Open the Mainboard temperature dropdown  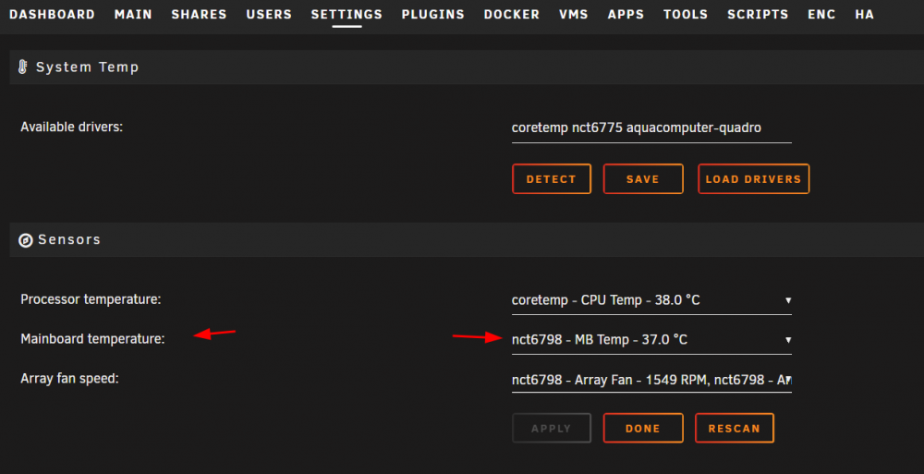pyautogui.click(x=651, y=340)
